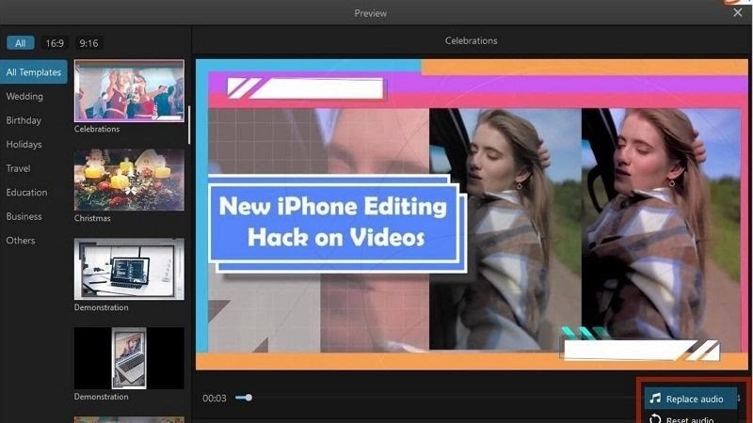Click the template list scrollbar
This screenshot has height=423, width=753.
pos(189,125)
